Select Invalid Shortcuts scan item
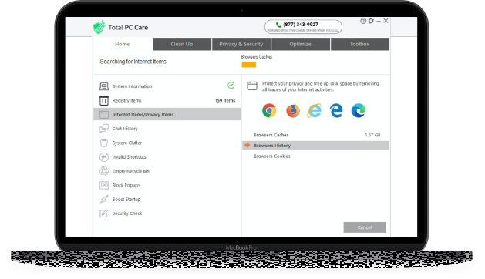 click(x=167, y=156)
